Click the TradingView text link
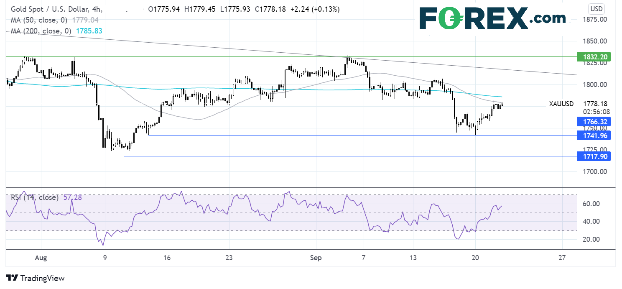Viewport: 622px width, 289px height. [43, 278]
